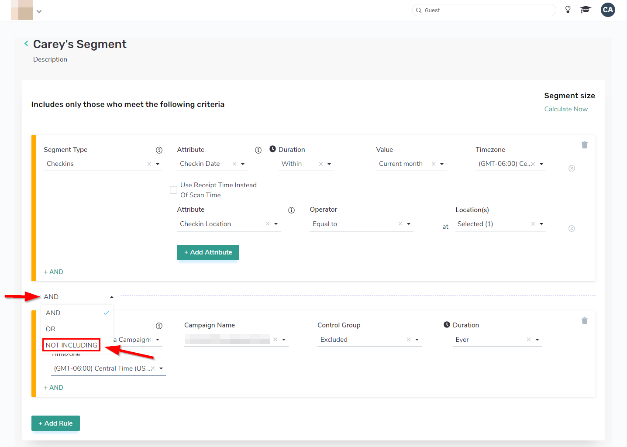627x447 pixels.
Task: Click inside the Guest search field
Action: point(484,10)
